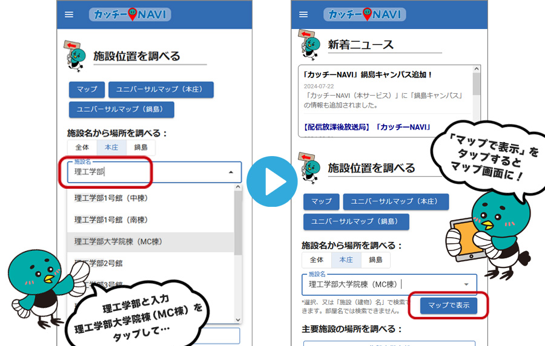545x346 pixels.
Task: Click ユニバーサルマップ（本庄） on left screen
Action: (161, 90)
